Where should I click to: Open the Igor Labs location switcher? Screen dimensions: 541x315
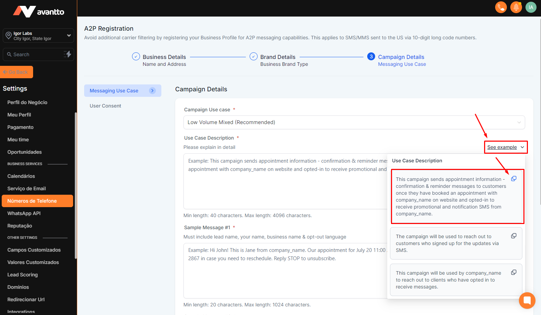tap(38, 36)
